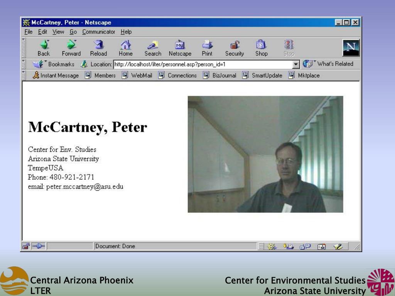Open the Help menu
This screenshot has width=395, height=296.
pos(126,32)
